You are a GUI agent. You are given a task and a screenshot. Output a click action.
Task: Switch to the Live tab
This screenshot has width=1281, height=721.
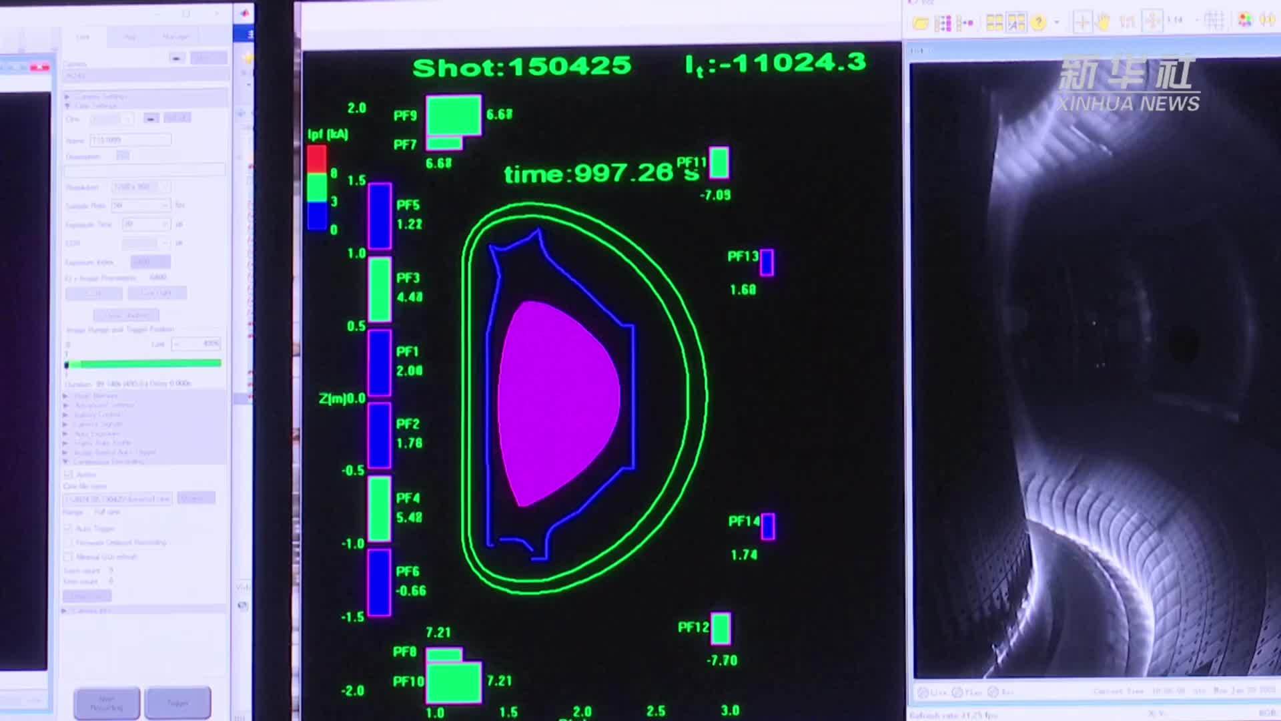(83, 37)
